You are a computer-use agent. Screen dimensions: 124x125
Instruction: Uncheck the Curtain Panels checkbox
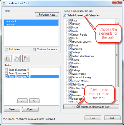[70, 35]
